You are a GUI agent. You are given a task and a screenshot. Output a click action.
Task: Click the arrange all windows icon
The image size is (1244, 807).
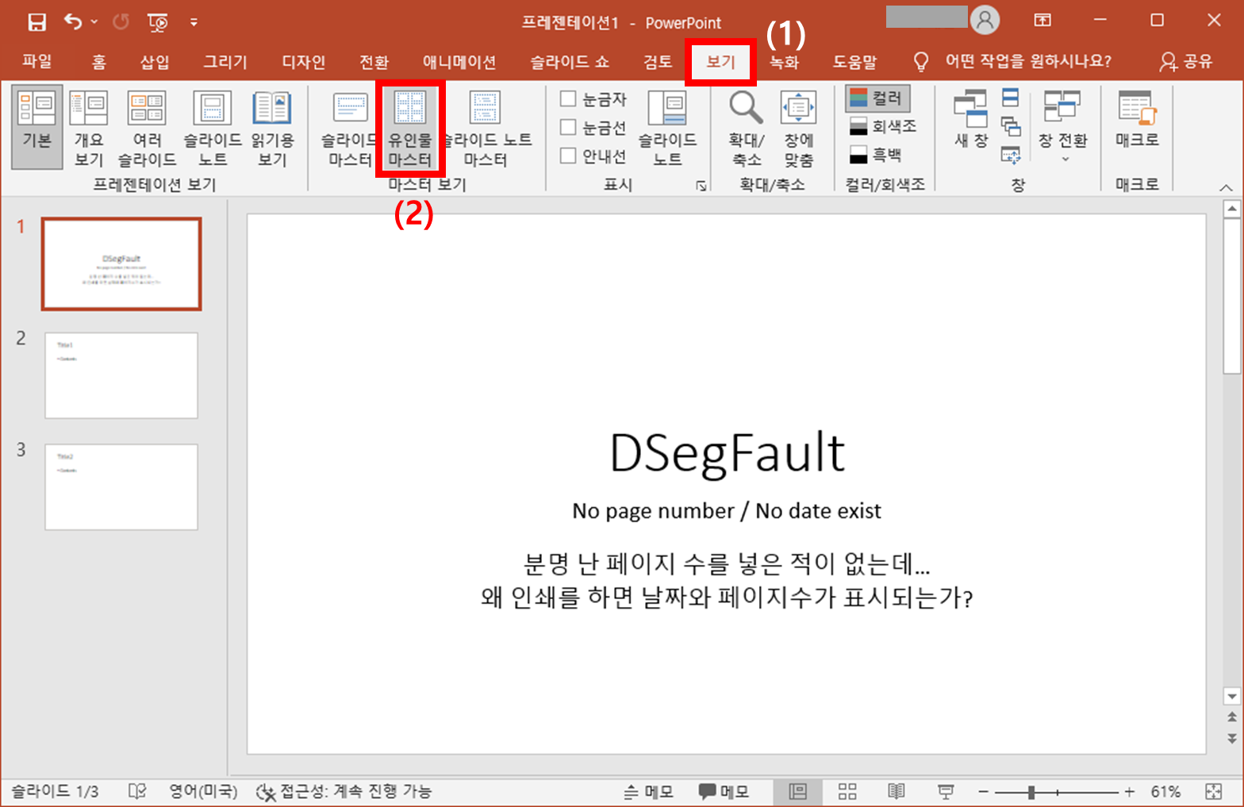pyautogui.click(x=1010, y=98)
